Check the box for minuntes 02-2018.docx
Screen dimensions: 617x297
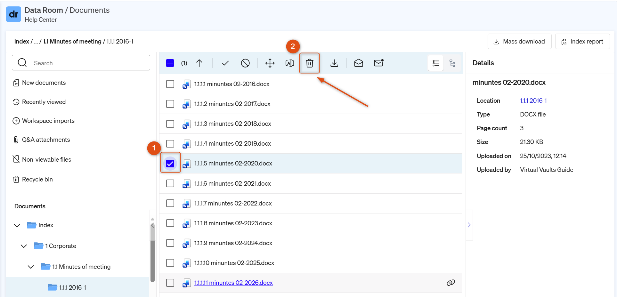click(x=170, y=124)
